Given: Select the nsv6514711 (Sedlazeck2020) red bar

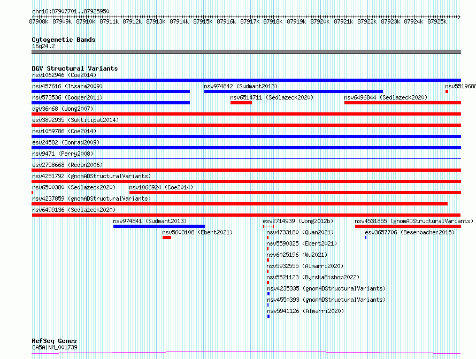Looking at the screenshot, I should tap(241, 103).
